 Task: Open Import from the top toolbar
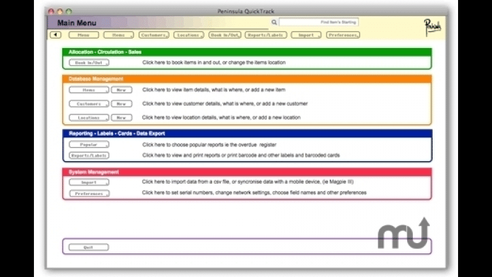click(x=307, y=35)
